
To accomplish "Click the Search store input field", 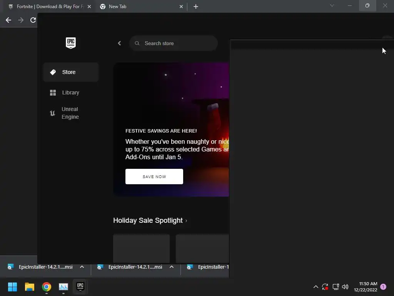I will [x=174, y=43].
